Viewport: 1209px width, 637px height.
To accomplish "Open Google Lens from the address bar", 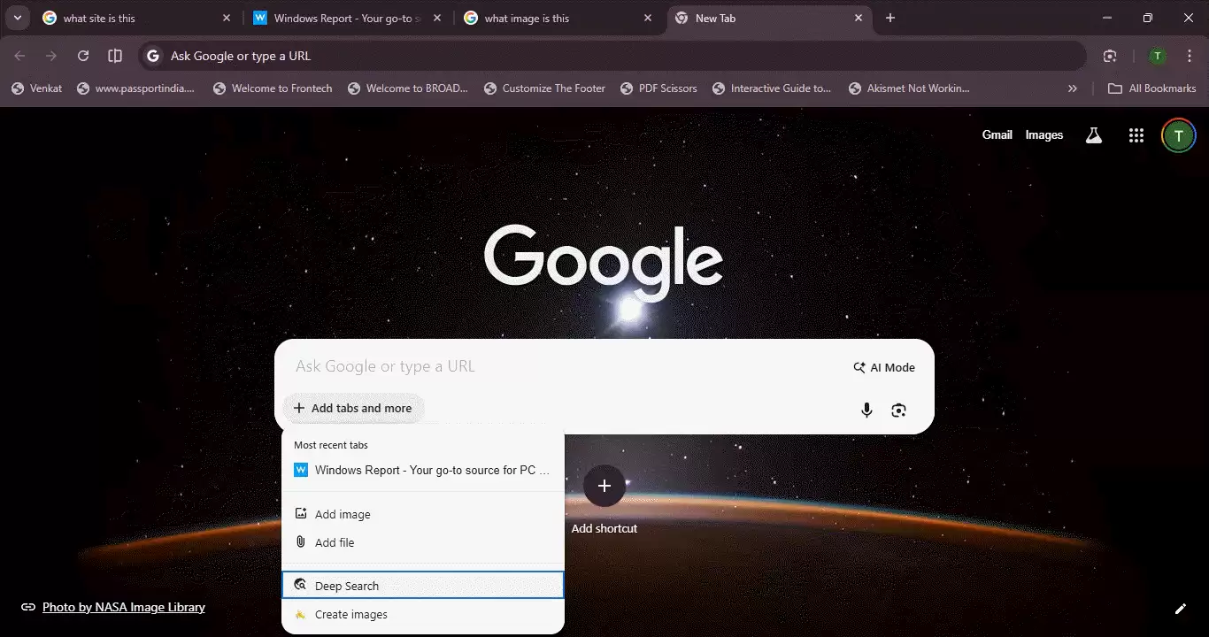I will click(x=1110, y=55).
